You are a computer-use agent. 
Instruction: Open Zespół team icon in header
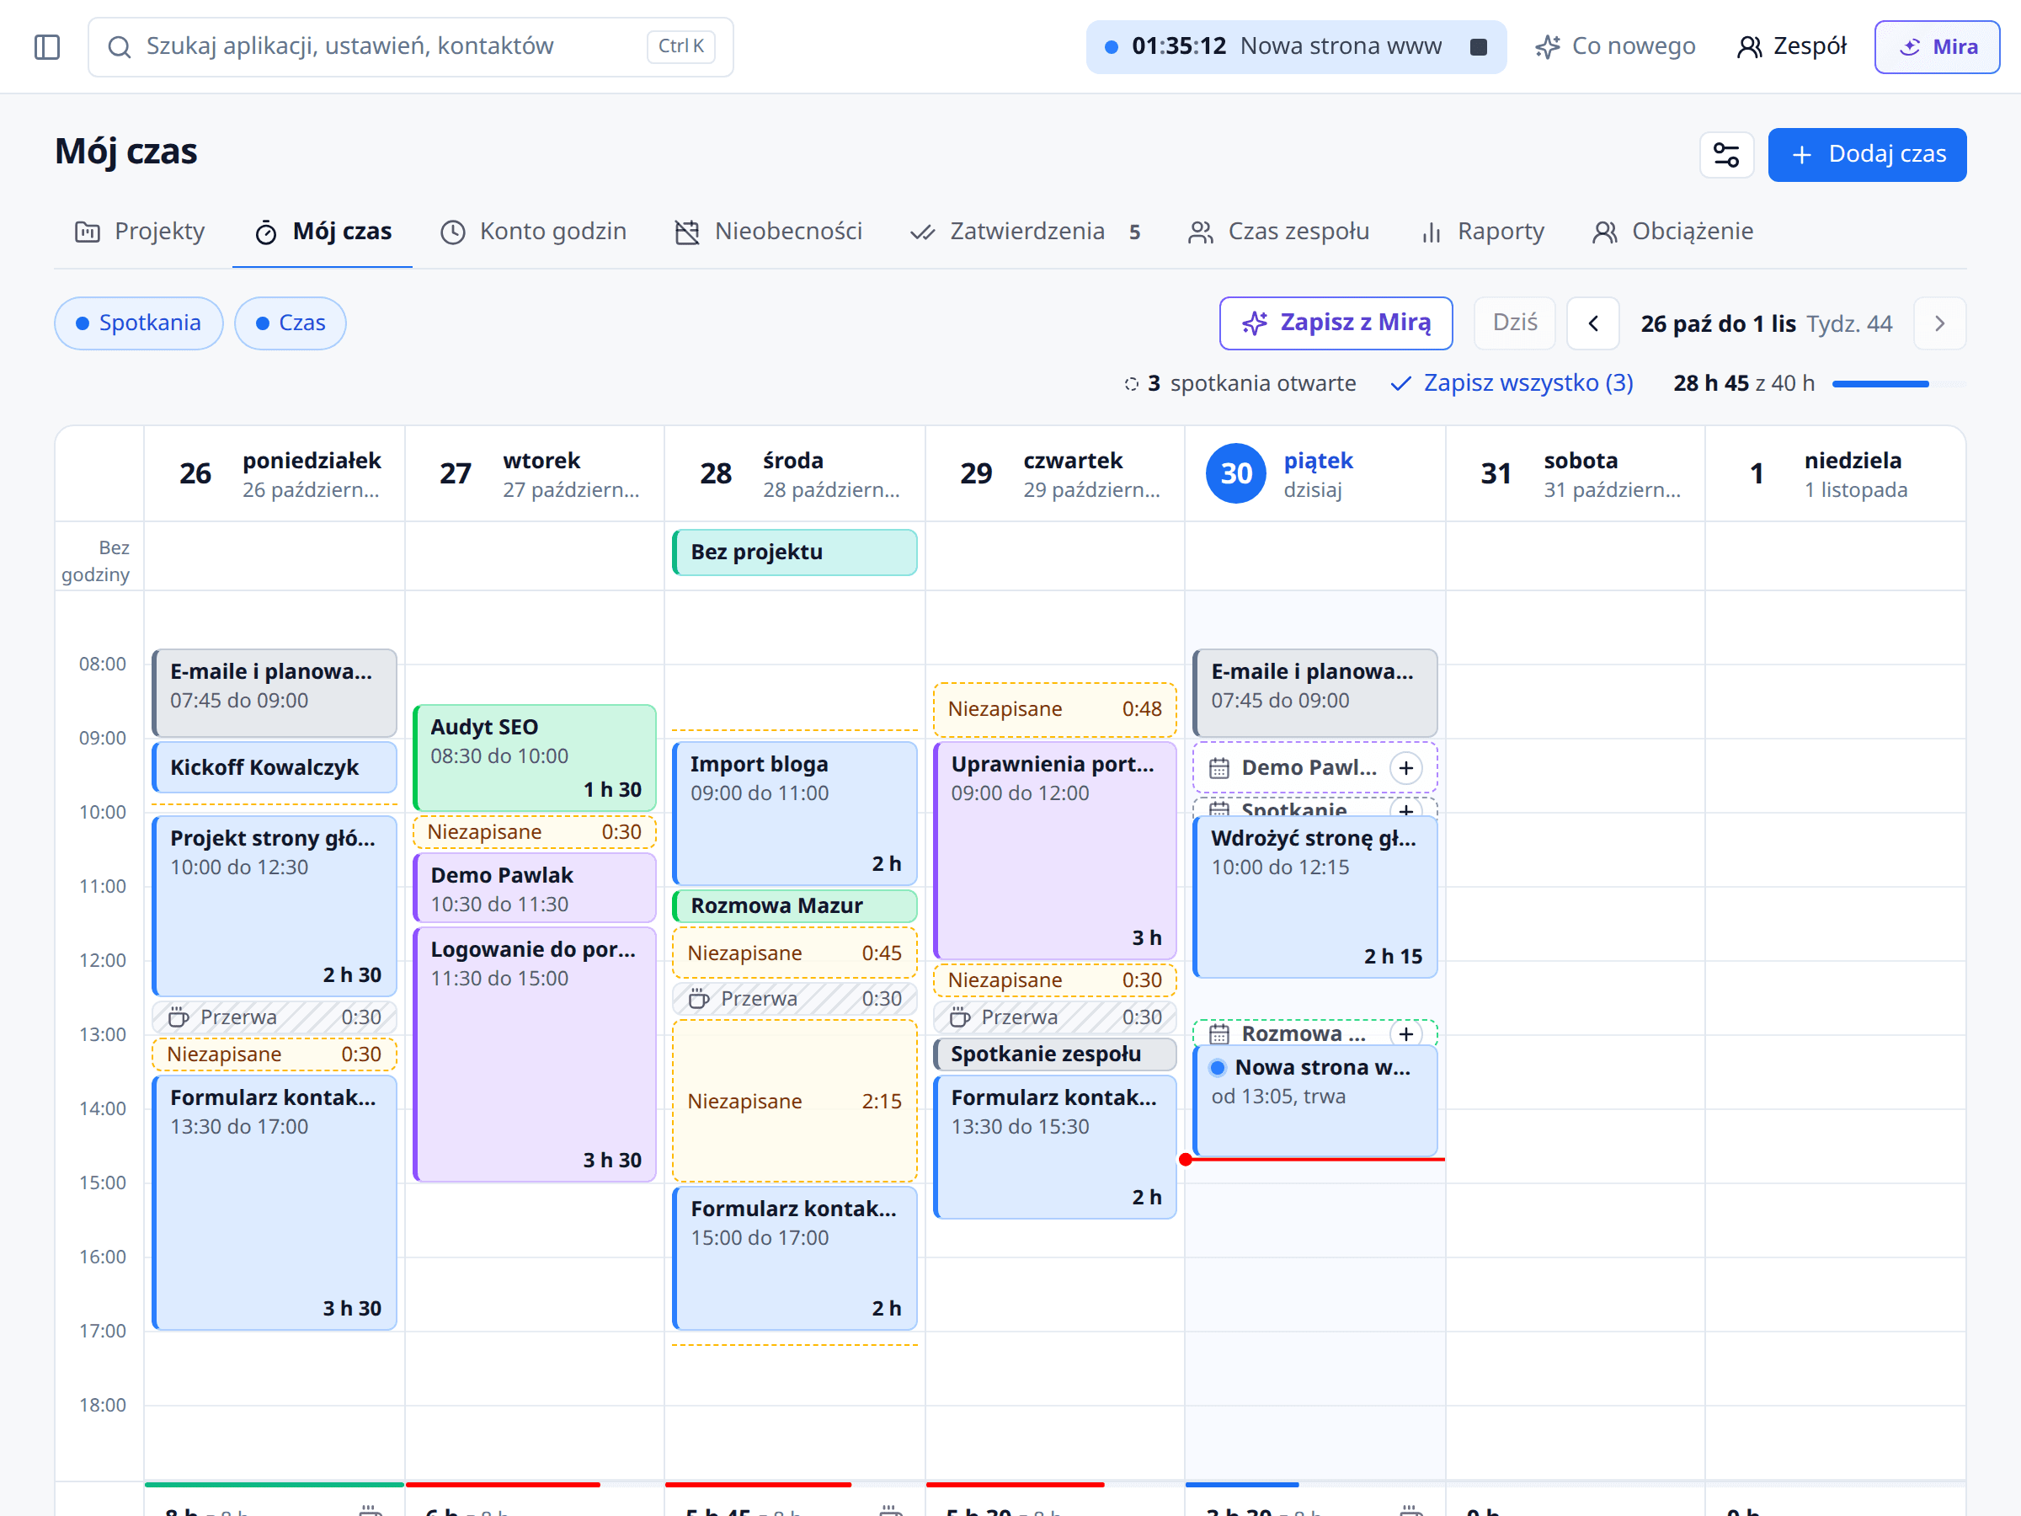click(1749, 46)
